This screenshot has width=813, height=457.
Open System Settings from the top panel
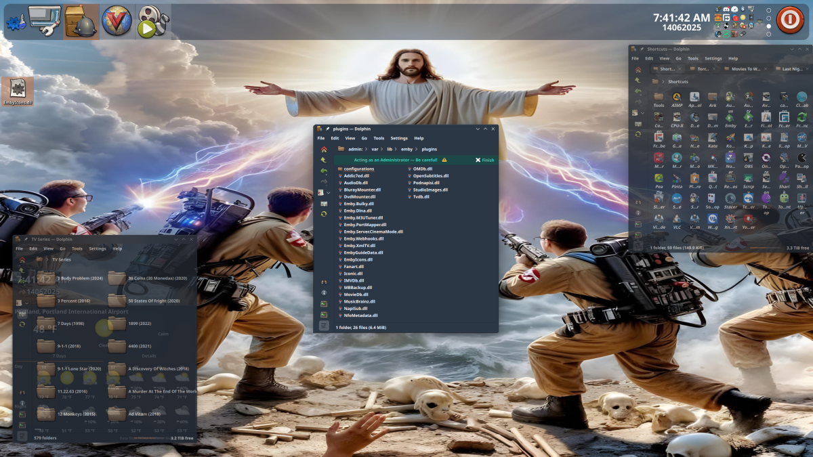coord(44,19)
